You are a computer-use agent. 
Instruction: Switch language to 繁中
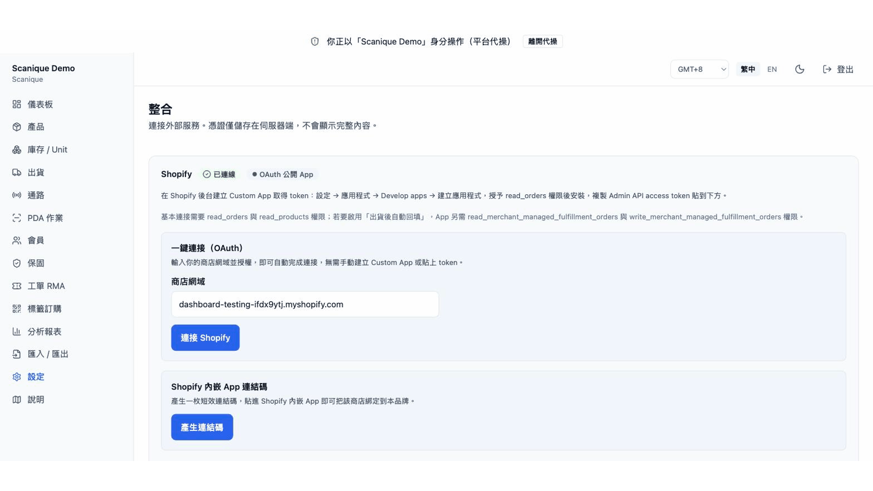pyautogui.click(x=748, y=69)
